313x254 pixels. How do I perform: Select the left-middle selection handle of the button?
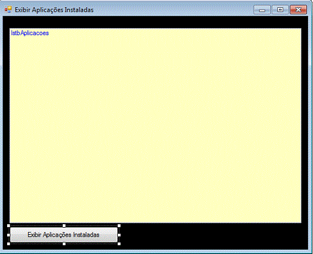(x=8, y=235)
